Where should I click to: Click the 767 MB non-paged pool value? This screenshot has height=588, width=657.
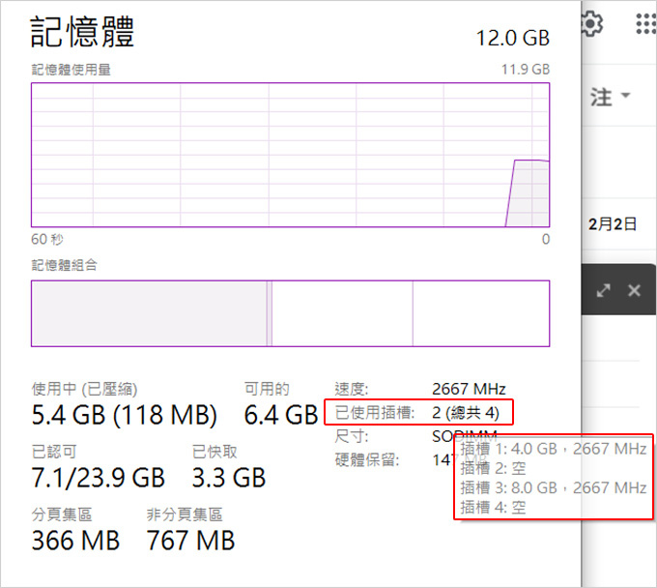tap(190, 541)
